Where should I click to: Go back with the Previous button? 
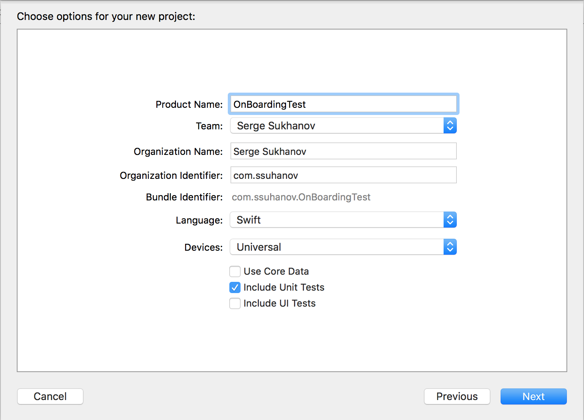457,396
